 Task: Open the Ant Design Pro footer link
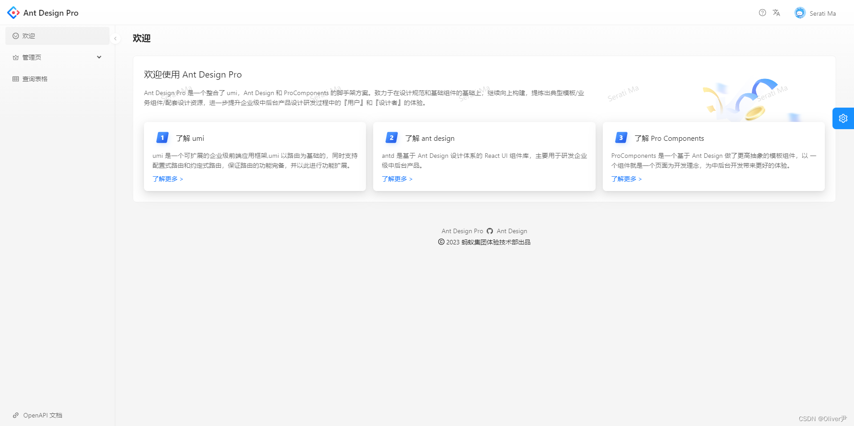click(462, 231)
